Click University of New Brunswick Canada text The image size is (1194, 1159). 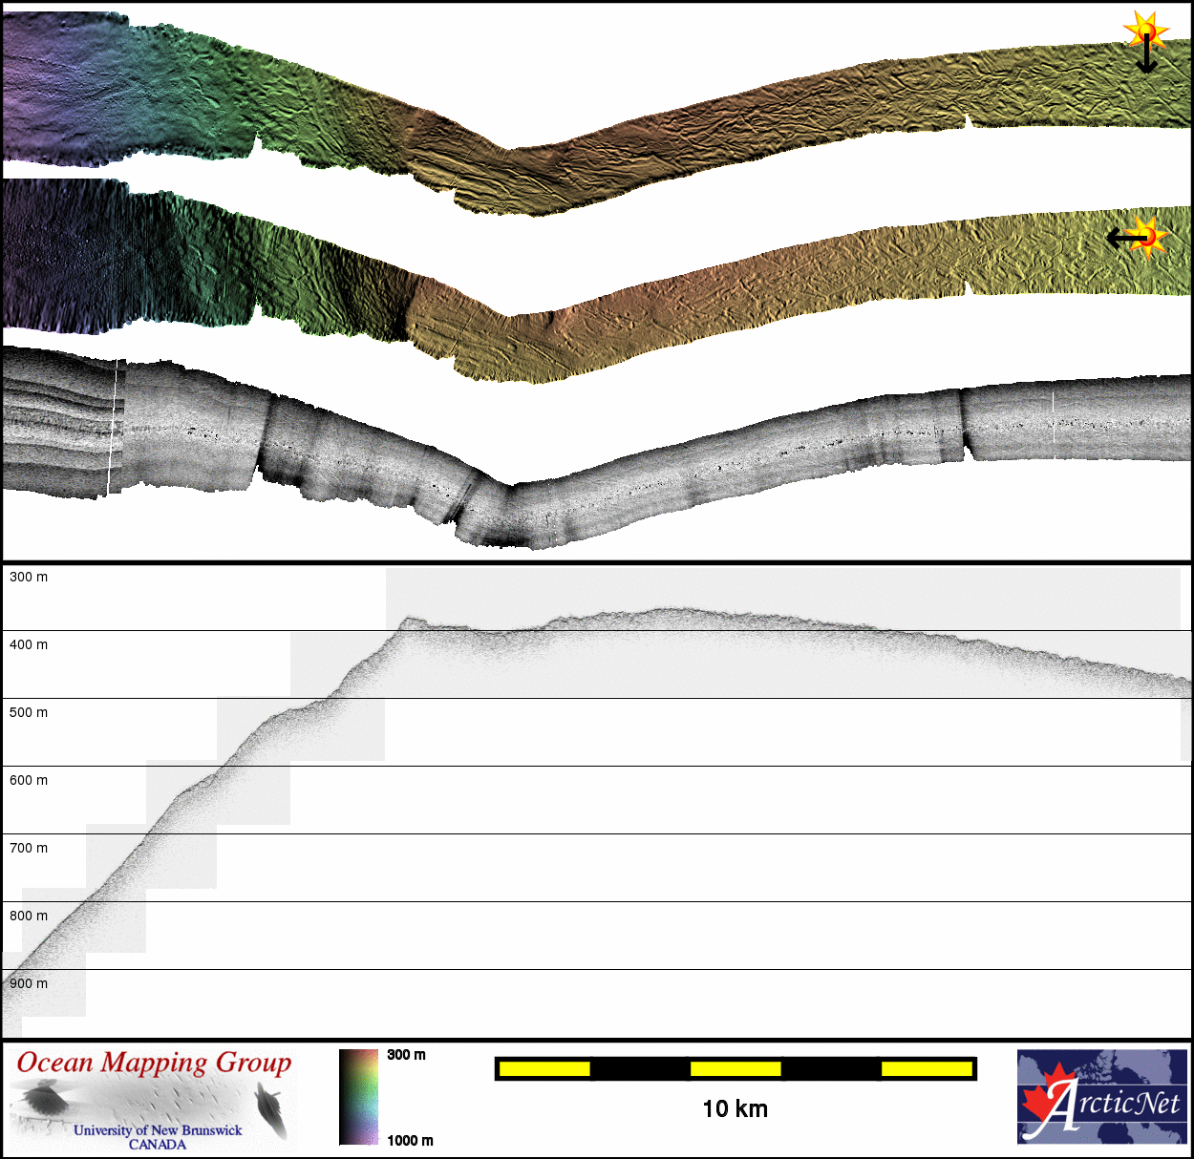(158, 1136)
